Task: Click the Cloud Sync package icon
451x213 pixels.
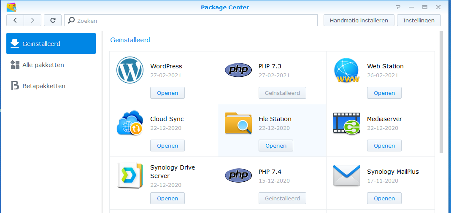Action: click(x=130, y=123)
